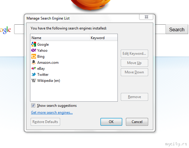Select the Wikipedia (en) entry
This screenshot has height=148, width=189.
[x=74, y=81]
